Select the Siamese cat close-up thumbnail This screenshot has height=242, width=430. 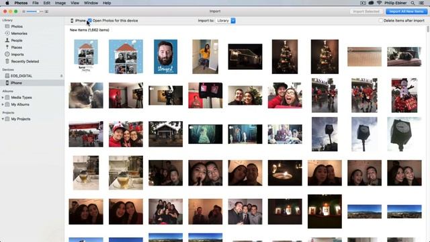(x=86, y=95)
